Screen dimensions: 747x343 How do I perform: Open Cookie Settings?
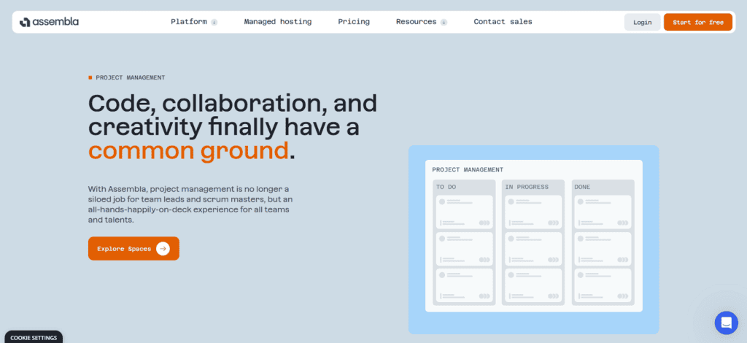point(34,338)
